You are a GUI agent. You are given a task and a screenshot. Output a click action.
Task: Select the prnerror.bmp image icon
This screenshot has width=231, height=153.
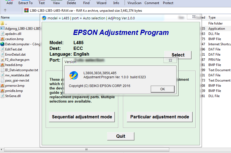coord(2,86)
